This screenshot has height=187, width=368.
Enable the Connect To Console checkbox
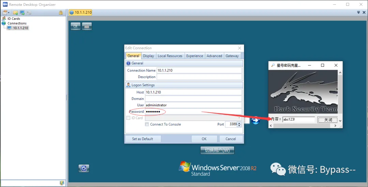147,124
